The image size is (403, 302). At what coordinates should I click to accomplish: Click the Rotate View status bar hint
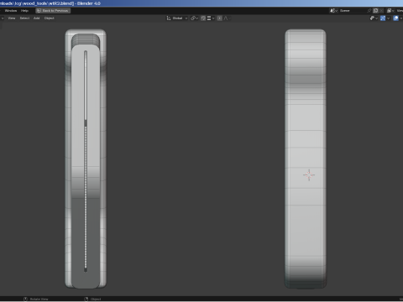point(36,299)
